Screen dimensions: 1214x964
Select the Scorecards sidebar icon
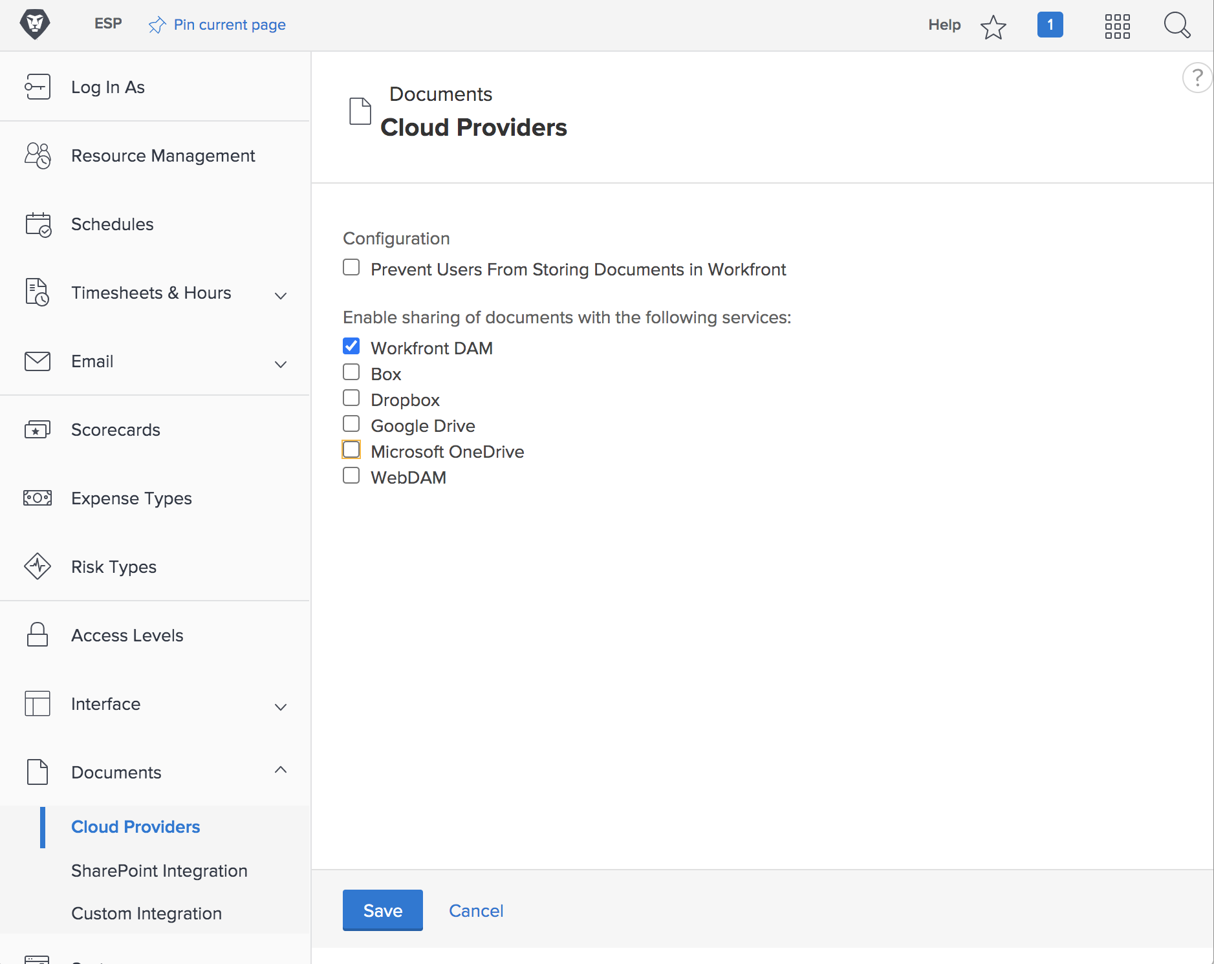[x=37, y=429]
